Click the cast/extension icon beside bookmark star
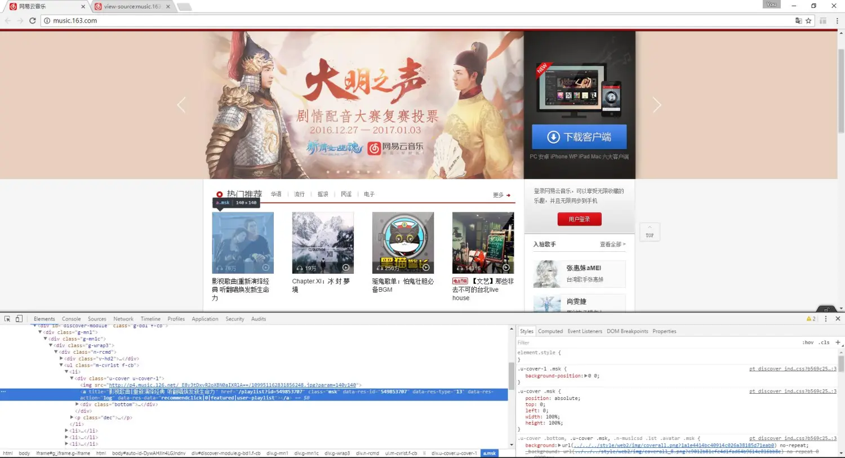 tap(823, 20)
